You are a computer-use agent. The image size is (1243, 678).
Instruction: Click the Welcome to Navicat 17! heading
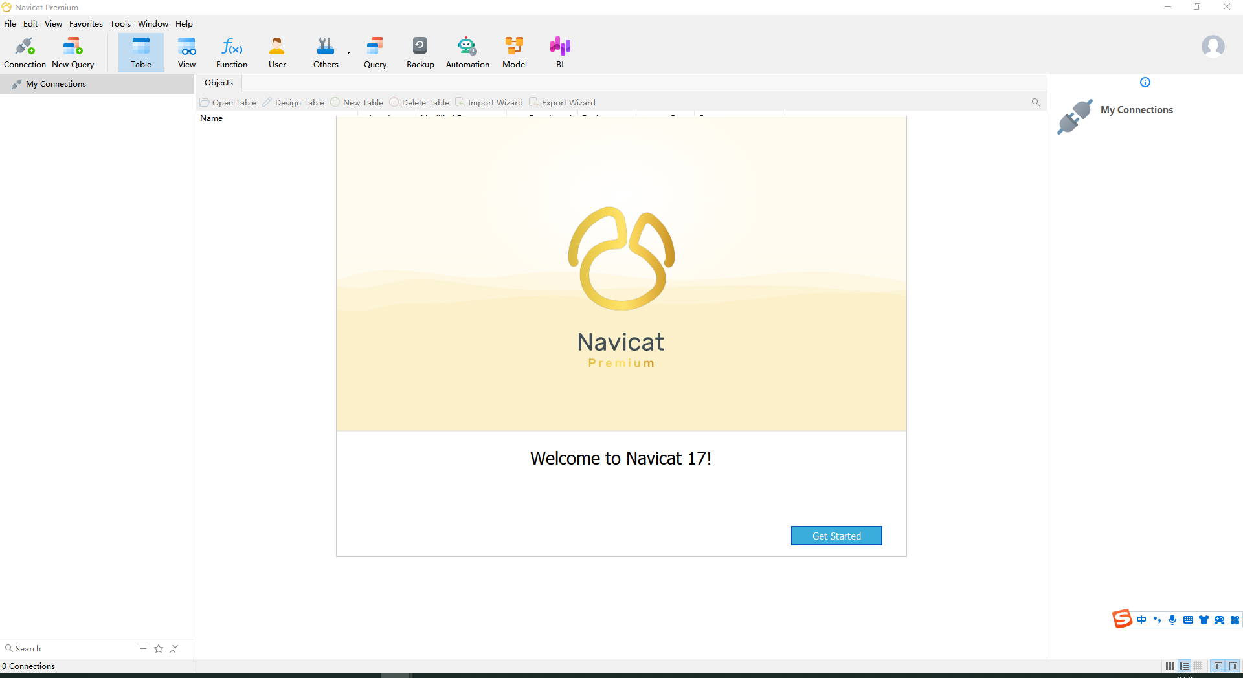(621, 458)
